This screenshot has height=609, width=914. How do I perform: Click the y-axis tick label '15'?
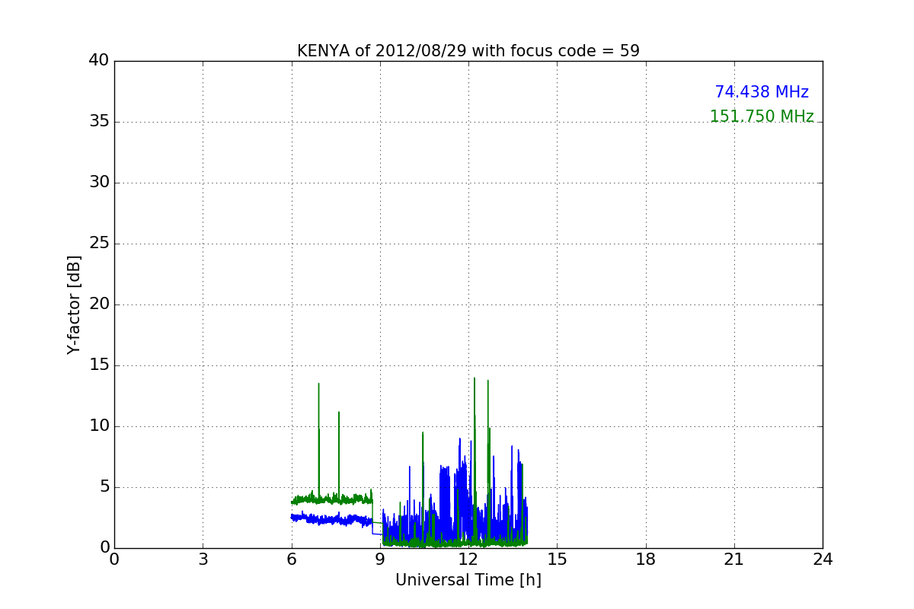point(99,365)
